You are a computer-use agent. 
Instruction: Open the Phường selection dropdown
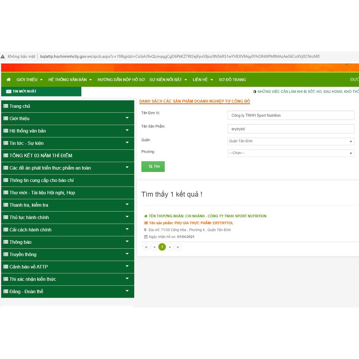click(x=291, y=153)
